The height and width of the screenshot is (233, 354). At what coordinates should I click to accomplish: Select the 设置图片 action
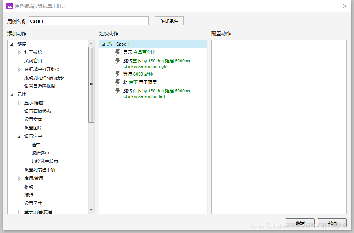(33, 128)
